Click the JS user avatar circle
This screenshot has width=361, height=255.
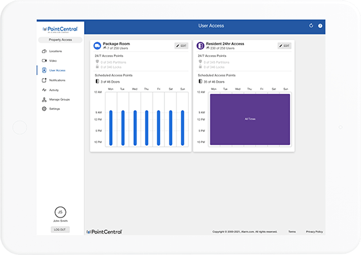pos(60,212)
